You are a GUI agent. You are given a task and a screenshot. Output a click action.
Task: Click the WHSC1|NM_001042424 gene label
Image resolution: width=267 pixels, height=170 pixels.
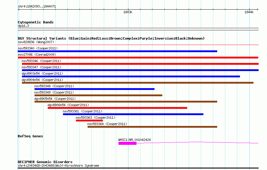click(x=134, y=140)
